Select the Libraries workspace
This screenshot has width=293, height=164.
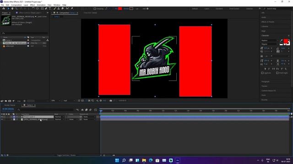[x=249, y=9]
